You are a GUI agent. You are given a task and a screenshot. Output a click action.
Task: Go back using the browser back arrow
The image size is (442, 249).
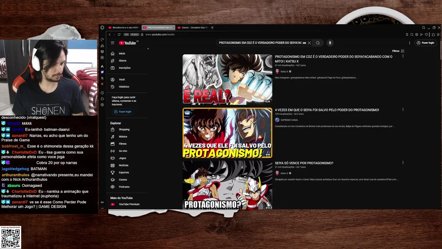(109, 35)
